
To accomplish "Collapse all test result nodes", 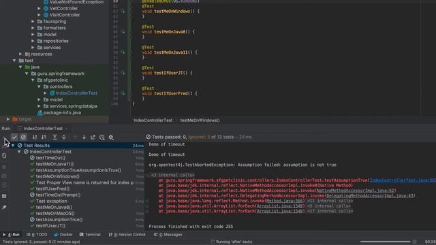I will [x=63, y=137].
